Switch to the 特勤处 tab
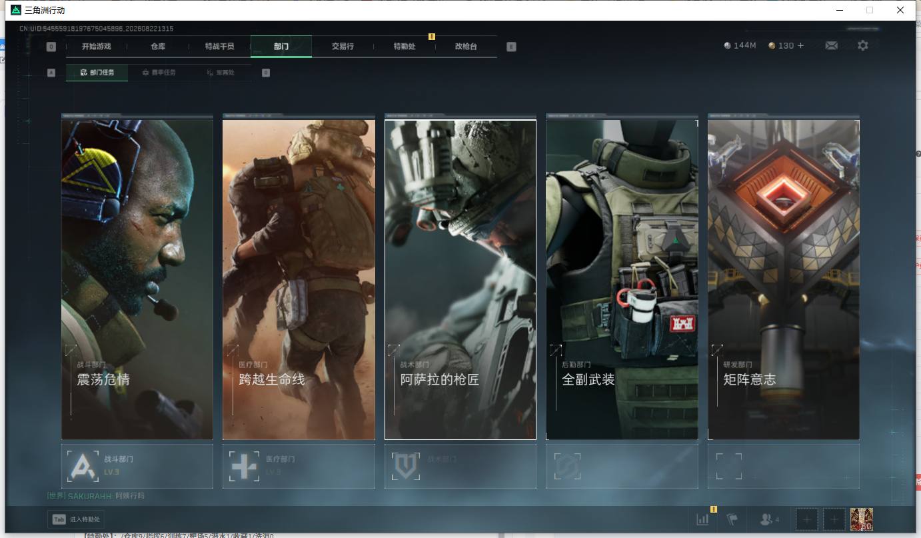 pyautogui.click(x=405, y=47)
